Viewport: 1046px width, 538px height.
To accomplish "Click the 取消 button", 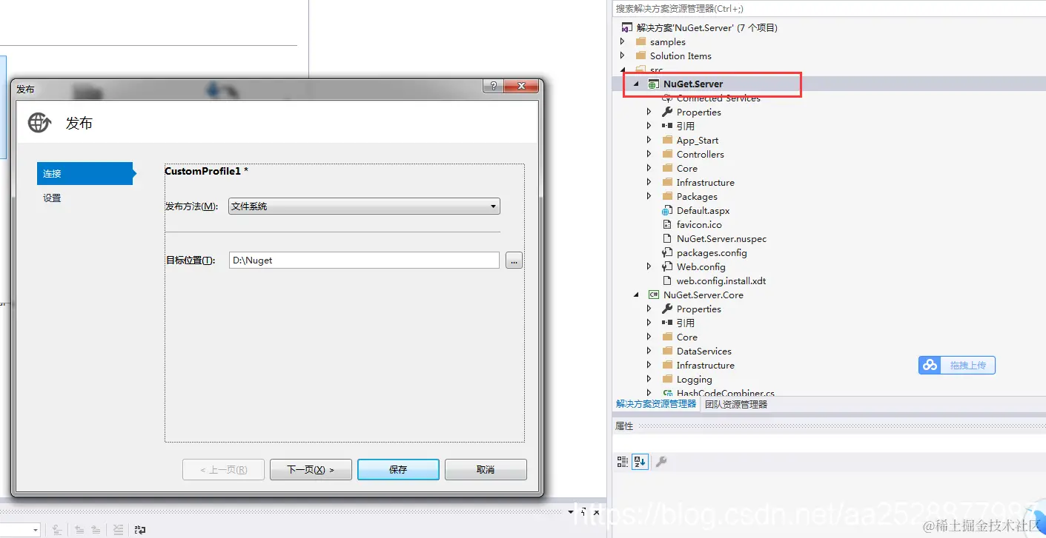I will [486, 469].
